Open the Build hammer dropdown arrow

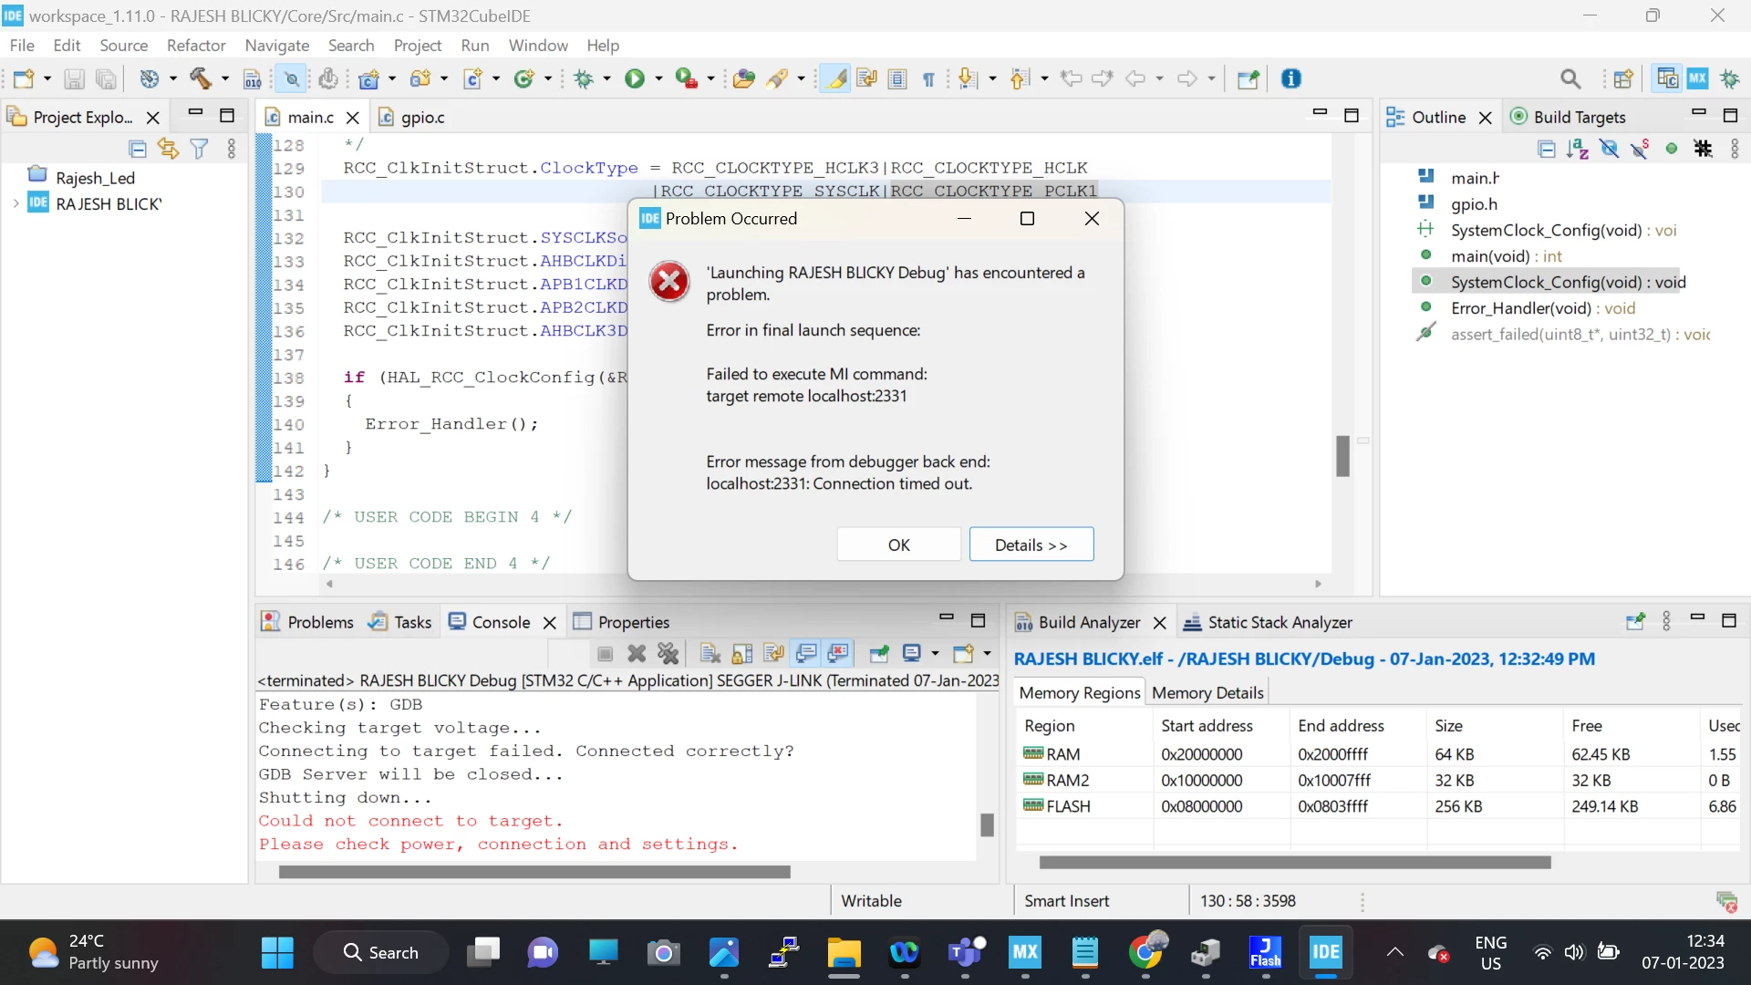[x=224, y=79]
